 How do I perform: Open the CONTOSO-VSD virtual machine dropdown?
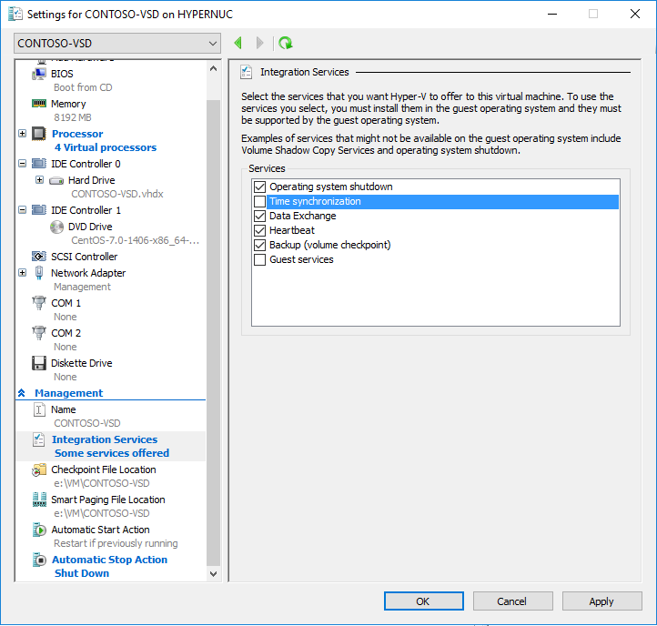coord(118,44)
